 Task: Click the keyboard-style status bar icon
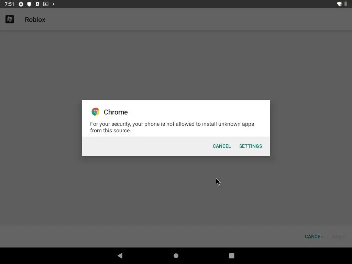46,4
